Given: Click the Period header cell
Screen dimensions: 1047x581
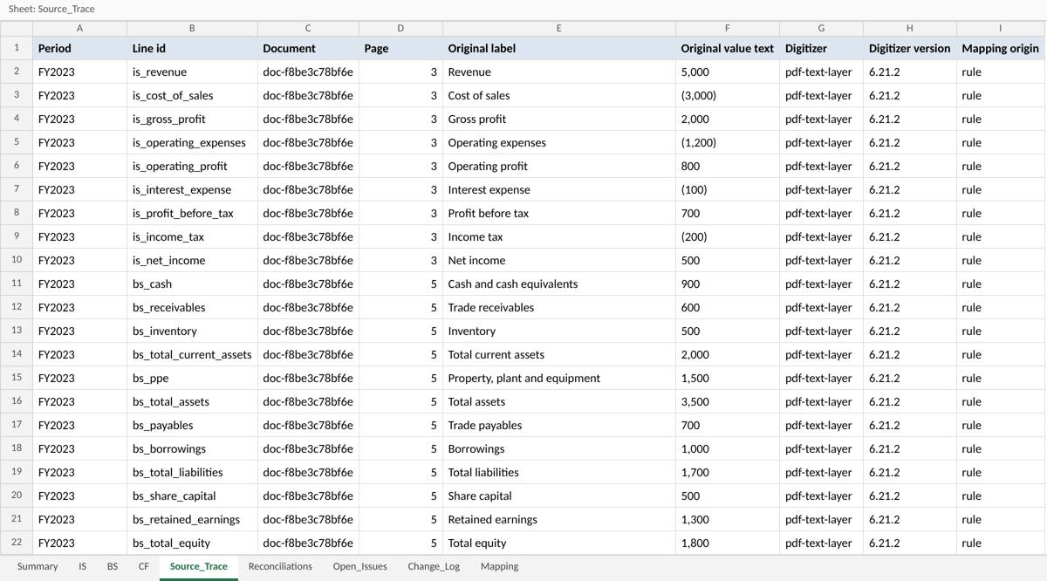Looking at the screenshot, I should [x=79, y=48].
